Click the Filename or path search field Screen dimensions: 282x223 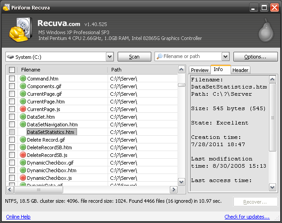pos(188,56)
